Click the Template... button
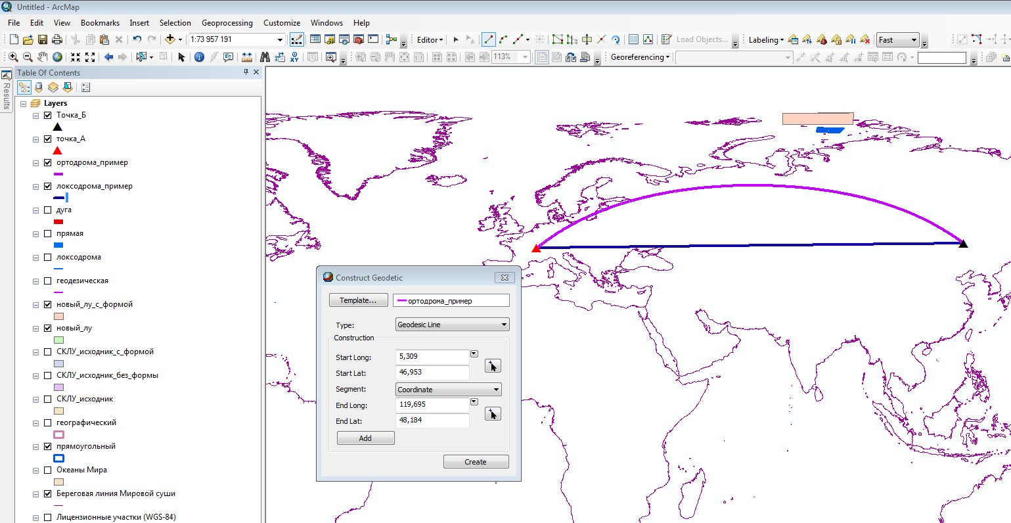This screenshot has width=1011, height=523. pos(358,300)
